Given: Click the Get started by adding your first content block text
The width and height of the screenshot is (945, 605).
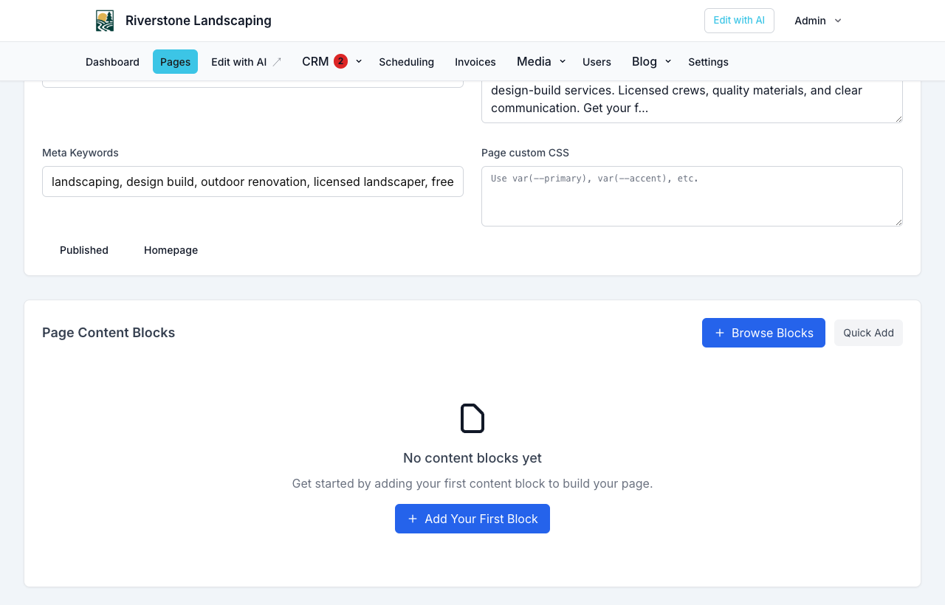Looking at the screenshot, I should tap(472, 484).
